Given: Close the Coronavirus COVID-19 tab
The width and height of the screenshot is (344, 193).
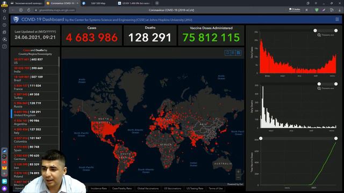Looking at the screenshot, I should click(x=77, y=3).
